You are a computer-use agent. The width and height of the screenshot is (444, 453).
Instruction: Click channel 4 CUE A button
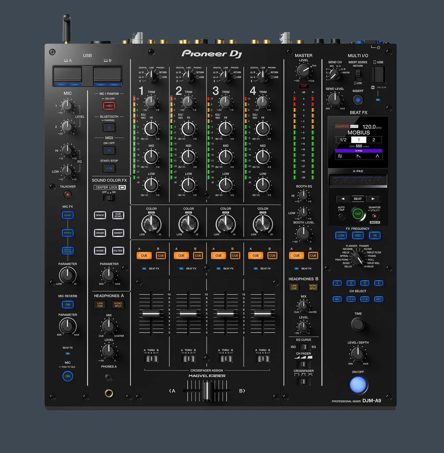(x=256, y=255)
